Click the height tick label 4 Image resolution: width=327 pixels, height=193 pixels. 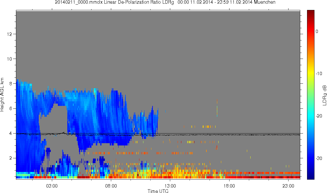point(11,133)
